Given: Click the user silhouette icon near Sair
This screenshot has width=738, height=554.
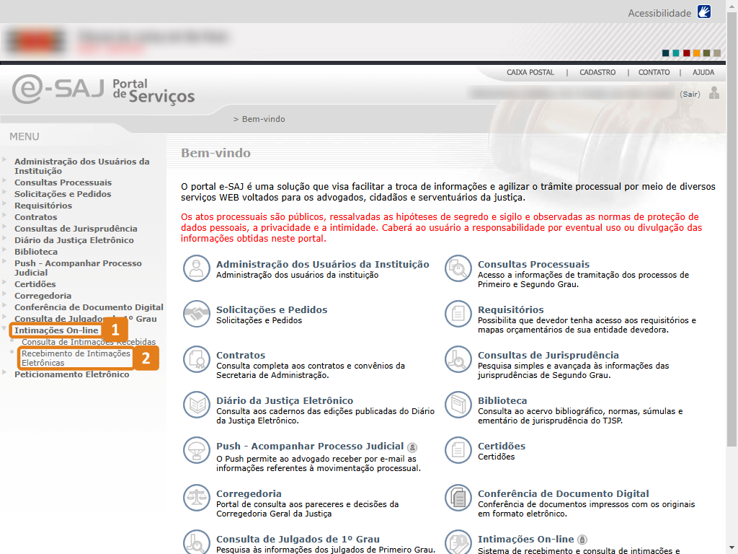Looking at the screenshot, I should (713, 94).
